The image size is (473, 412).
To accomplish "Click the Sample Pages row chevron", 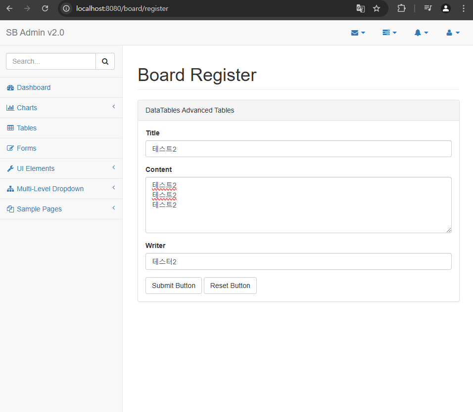I will tap(114, 208).
